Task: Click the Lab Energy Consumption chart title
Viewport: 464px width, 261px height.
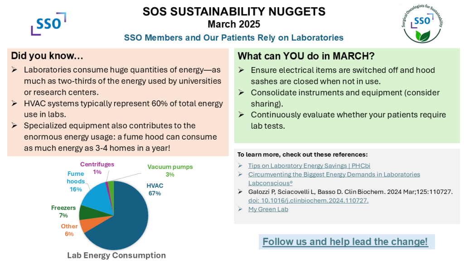Action: 116,255
